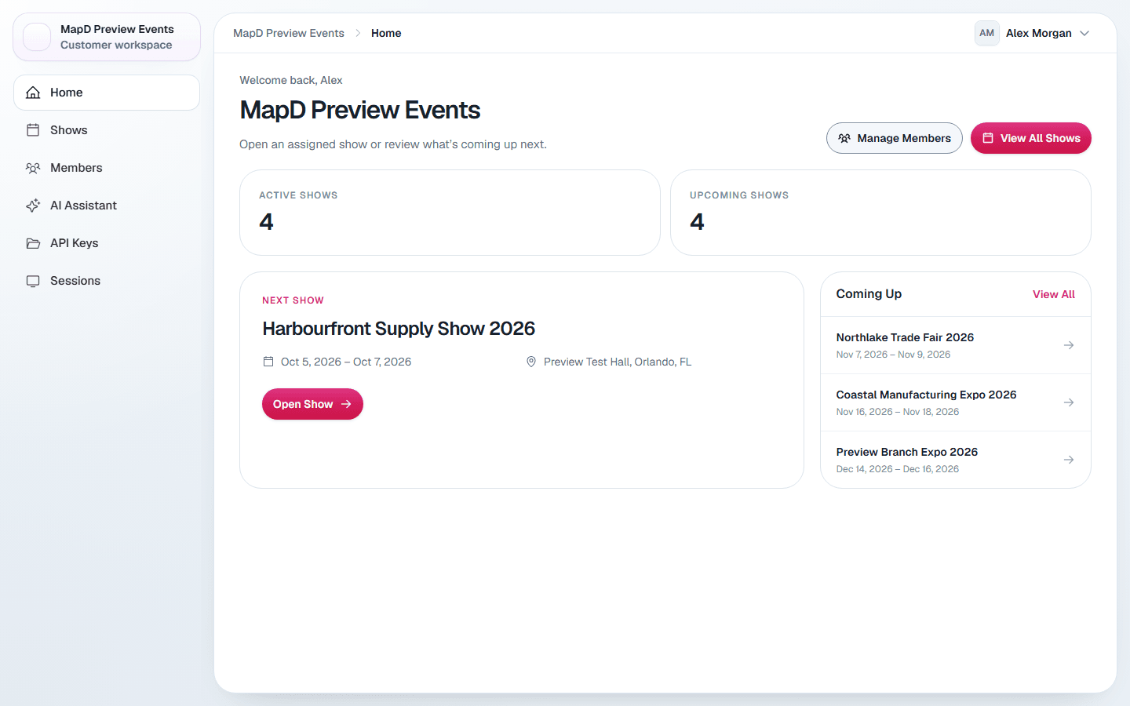
Task: Click the 'Oct 5, 2026 – Oct 7, 2026' date text
Action: 346,362
